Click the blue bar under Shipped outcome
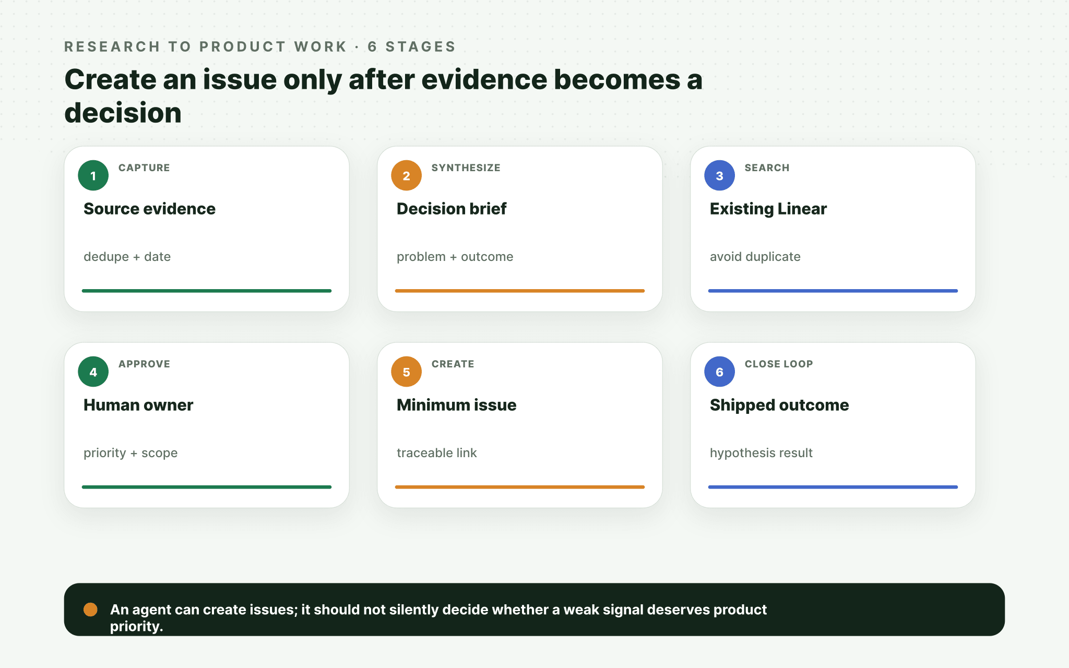Image resolution: width=1069 pixels, height=668 pixels. [x=833, y=487]
